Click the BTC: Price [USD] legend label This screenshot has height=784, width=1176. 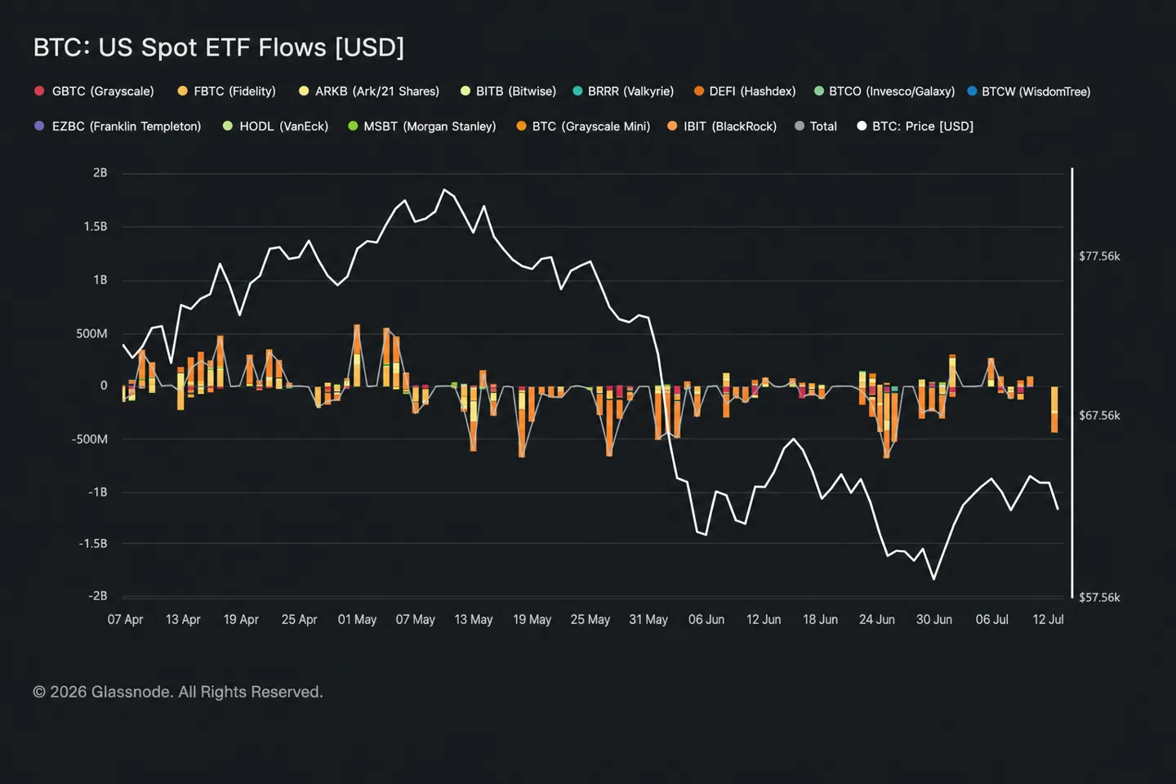(923, 127)
